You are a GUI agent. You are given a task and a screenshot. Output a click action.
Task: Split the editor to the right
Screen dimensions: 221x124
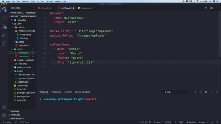(x=211, y=8)
